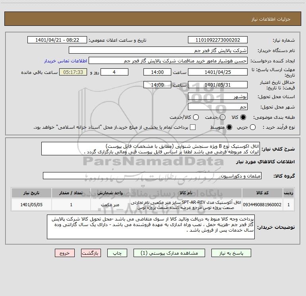Click the request number field 1101092273000202
Viewport: 306px width, 296px height.
tap(218, 40)
